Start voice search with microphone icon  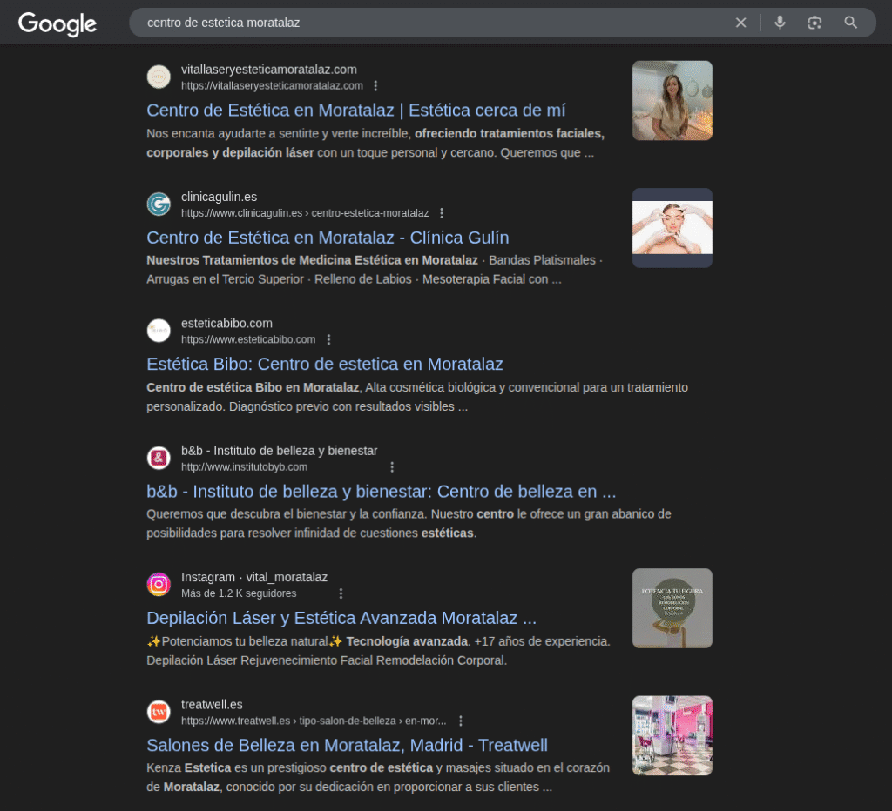click(780, 23)
